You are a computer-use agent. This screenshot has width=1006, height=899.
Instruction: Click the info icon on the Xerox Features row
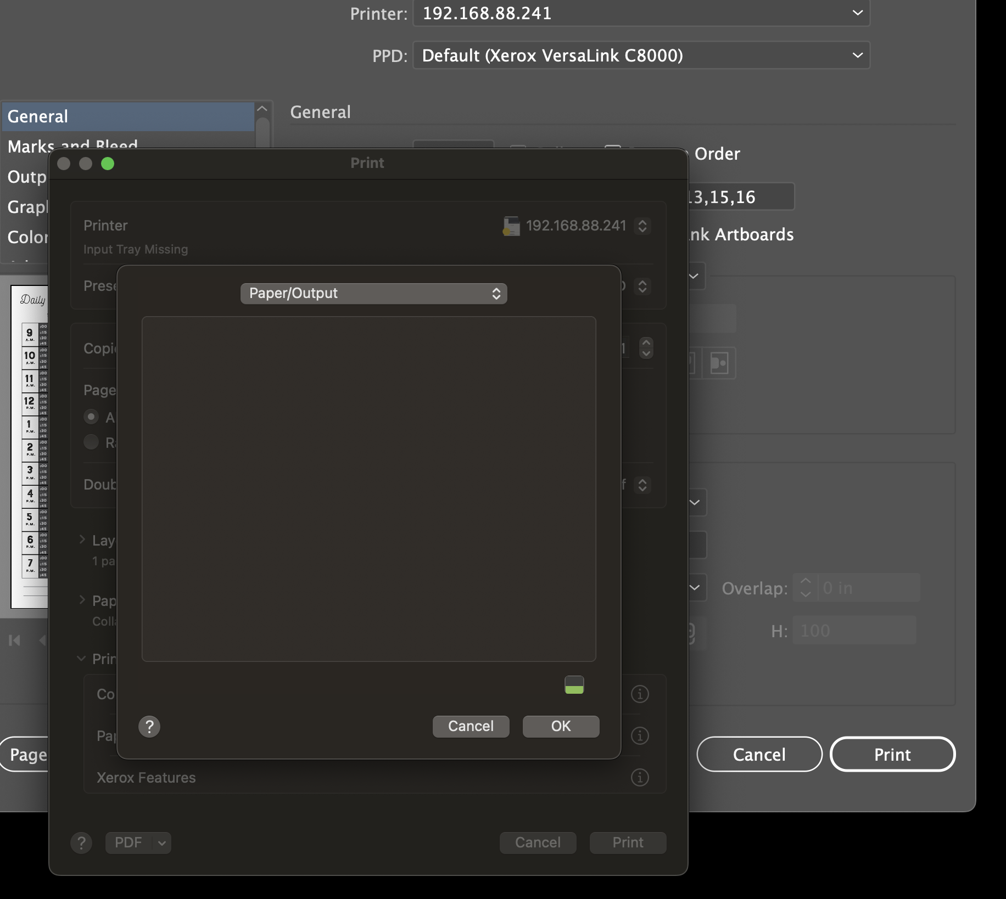[x=640, y=777]
